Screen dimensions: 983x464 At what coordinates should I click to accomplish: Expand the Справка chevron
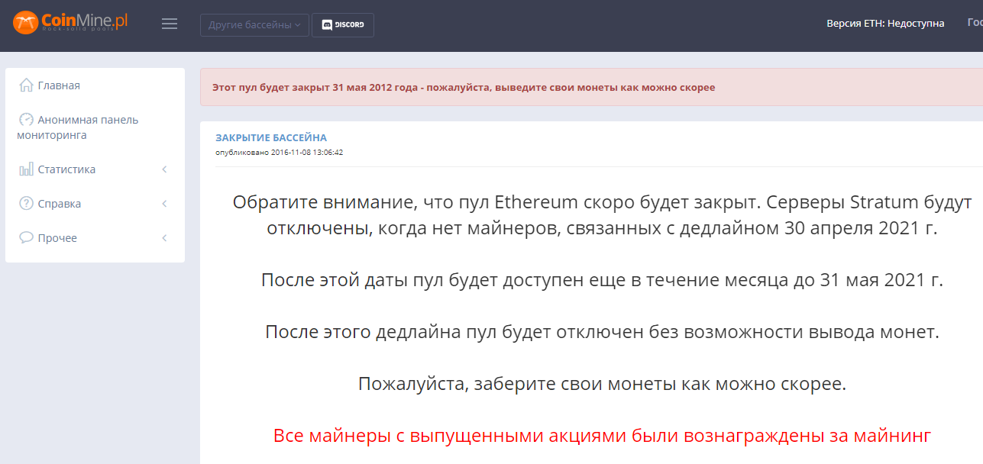tap(164, 204)
